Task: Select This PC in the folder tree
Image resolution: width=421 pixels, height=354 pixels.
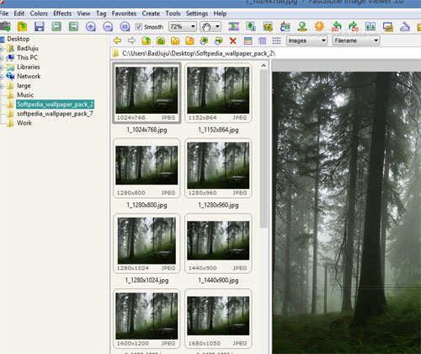Action: click(x=27, y=57)
